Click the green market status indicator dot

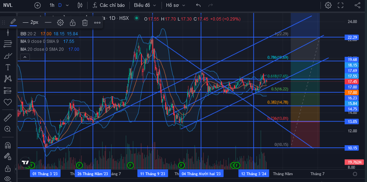[137, 18]
